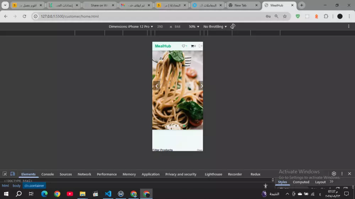
Task: Click the pasta carousel image
Action: pos(177,90)
